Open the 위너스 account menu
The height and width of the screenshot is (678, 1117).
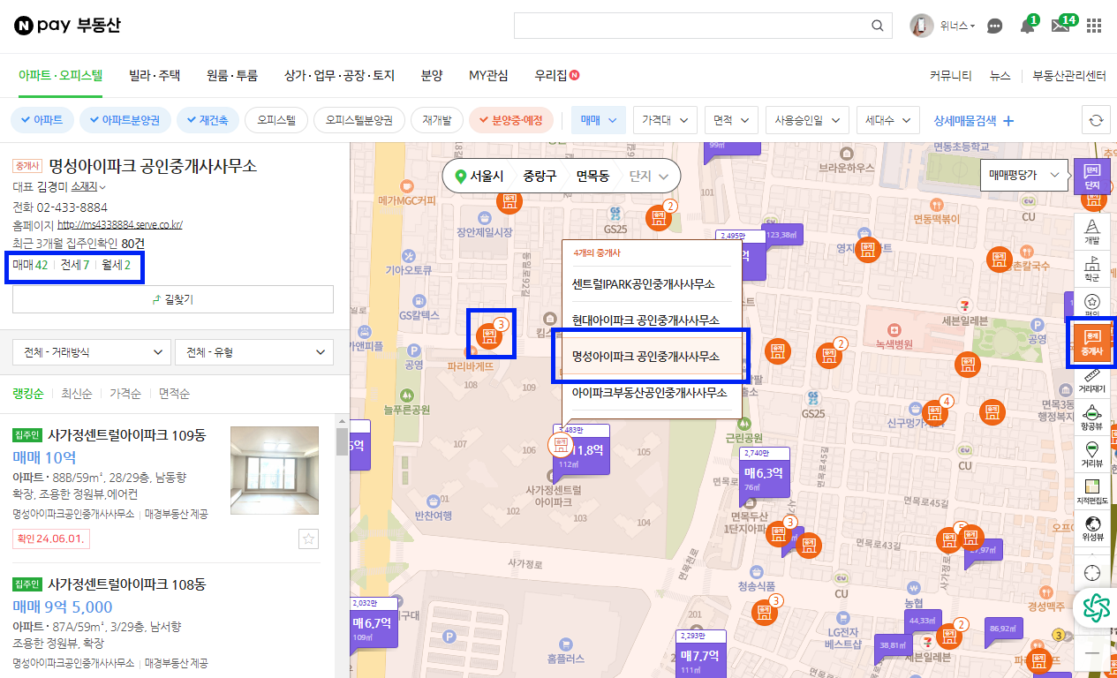tap(957, 26)
